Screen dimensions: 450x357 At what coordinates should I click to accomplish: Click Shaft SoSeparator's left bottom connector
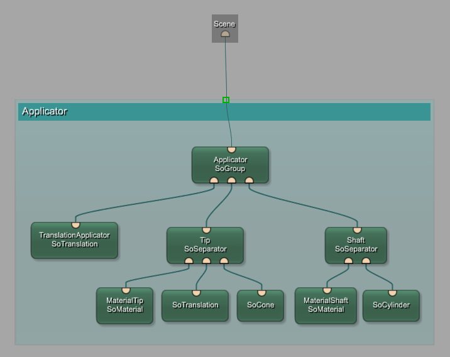348,261
